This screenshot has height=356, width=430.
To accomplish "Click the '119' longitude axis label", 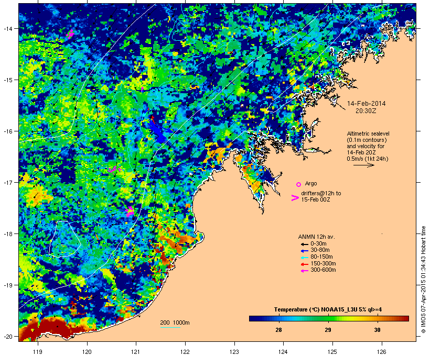I will [38, 352].
